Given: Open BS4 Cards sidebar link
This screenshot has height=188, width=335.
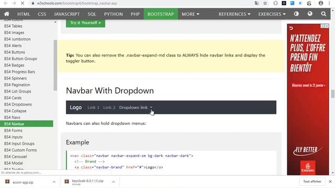Looking at the screenshot, I should coord(13,98).
